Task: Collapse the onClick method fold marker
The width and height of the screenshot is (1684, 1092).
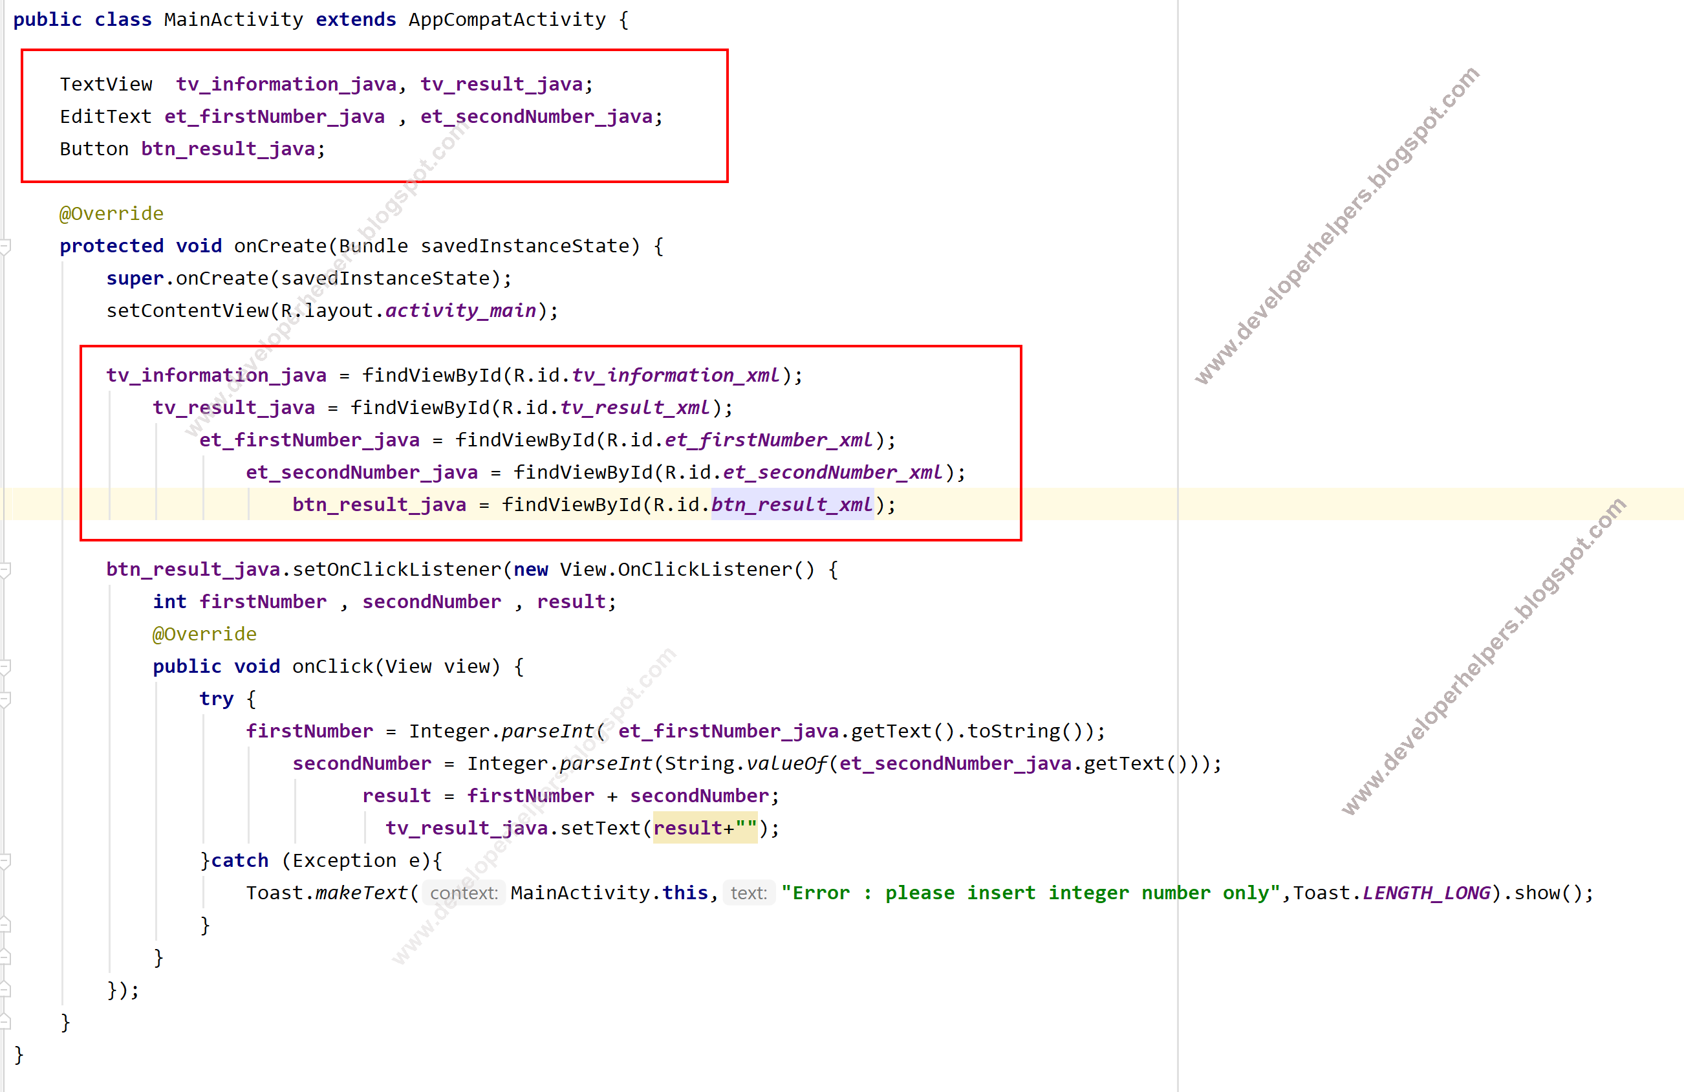Action: pos(5,667)
